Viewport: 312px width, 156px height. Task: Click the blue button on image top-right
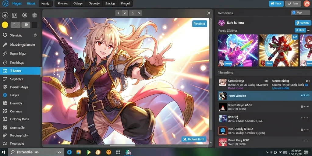(200, 24)
